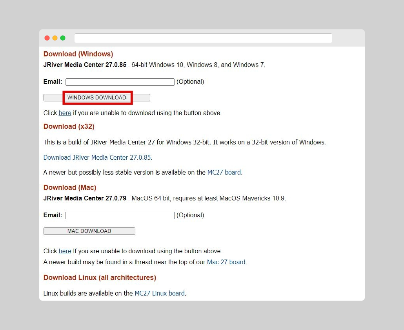Image resolution: width=404 pixels, height=330 pixels.
Task: Click the yellow minimize window dot
Action: [55, 38]
